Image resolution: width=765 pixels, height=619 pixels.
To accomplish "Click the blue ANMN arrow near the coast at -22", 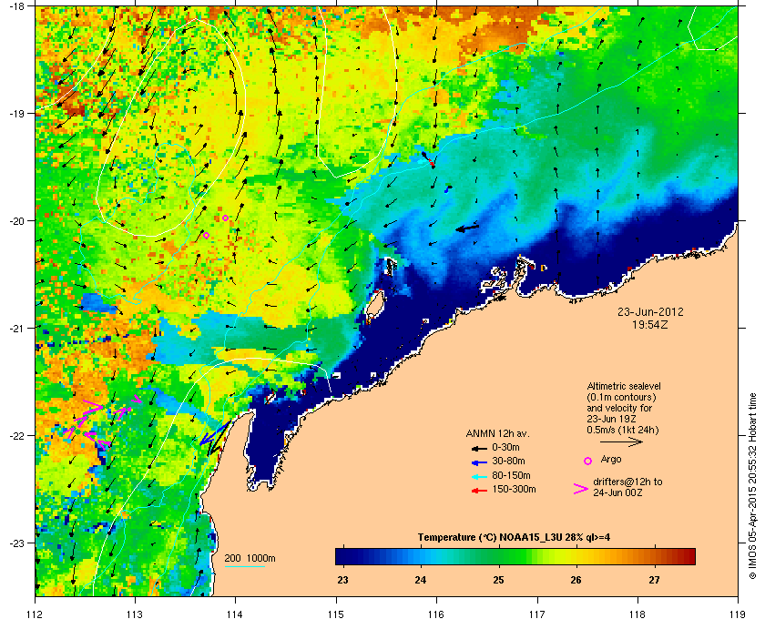I will 214,433.
